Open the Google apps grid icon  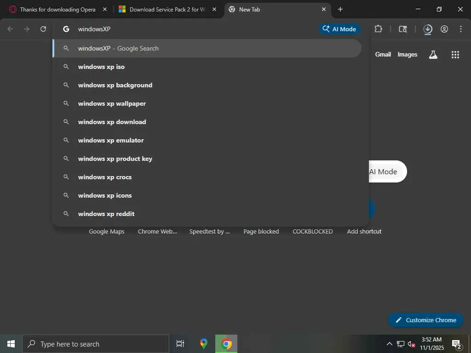tap(455, 55)
